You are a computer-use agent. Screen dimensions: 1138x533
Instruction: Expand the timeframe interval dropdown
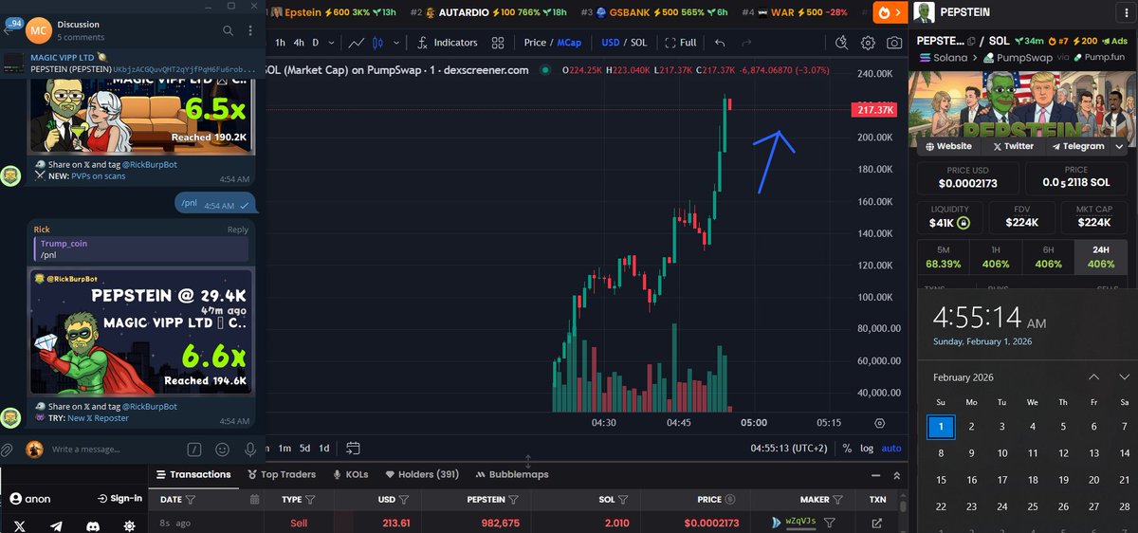pyautogui.click(x=331, y=43)
